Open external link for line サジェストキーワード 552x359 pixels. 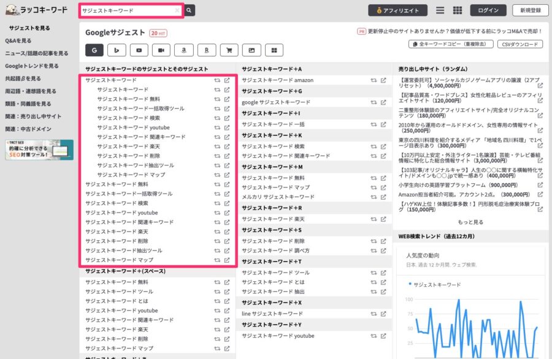click(383, 314)
